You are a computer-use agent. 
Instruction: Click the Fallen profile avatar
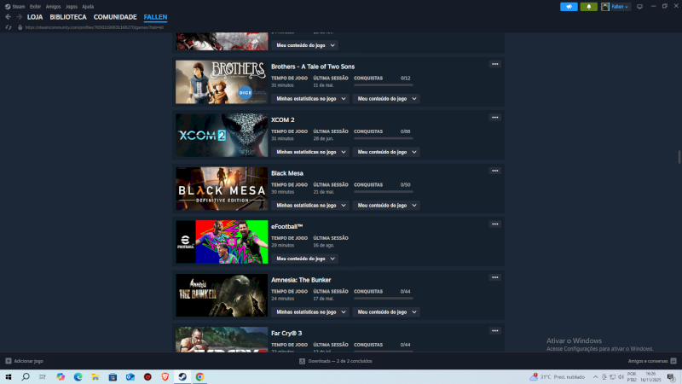tap(605, 7)
